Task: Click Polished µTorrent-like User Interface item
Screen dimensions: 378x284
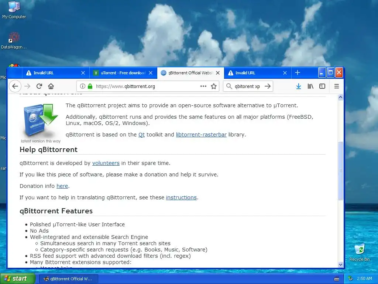Action: point(77,224)
